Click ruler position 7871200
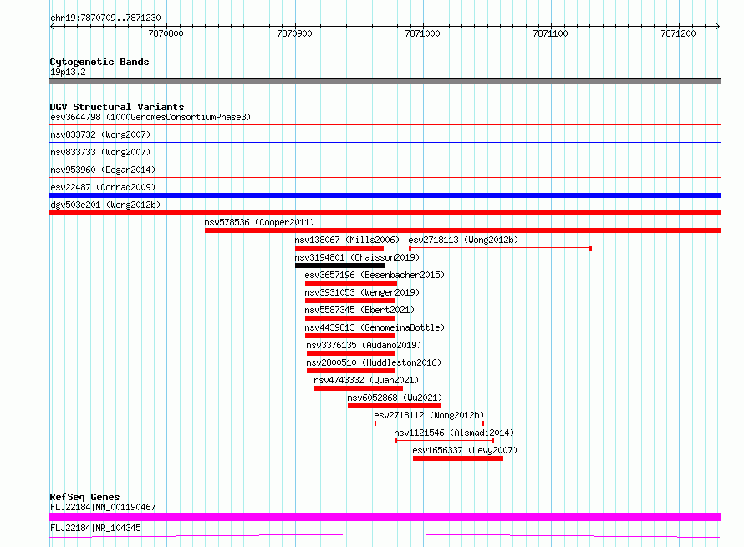This screenshot has height=547, width=744. [x=678, y=33]
